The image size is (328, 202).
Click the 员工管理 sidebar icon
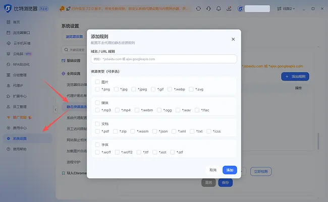tap(9, 107)
